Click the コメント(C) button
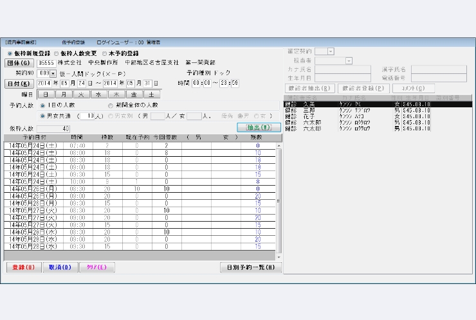 414,88
